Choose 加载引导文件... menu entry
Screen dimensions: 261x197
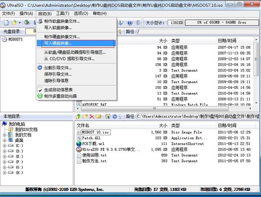coord(76,68)
